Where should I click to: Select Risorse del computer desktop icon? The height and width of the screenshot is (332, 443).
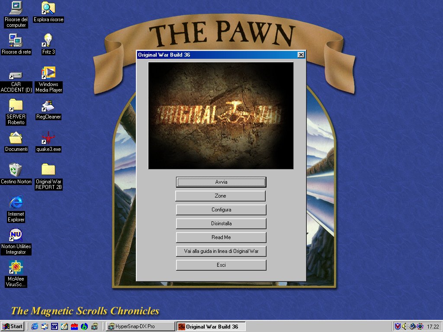16,15
